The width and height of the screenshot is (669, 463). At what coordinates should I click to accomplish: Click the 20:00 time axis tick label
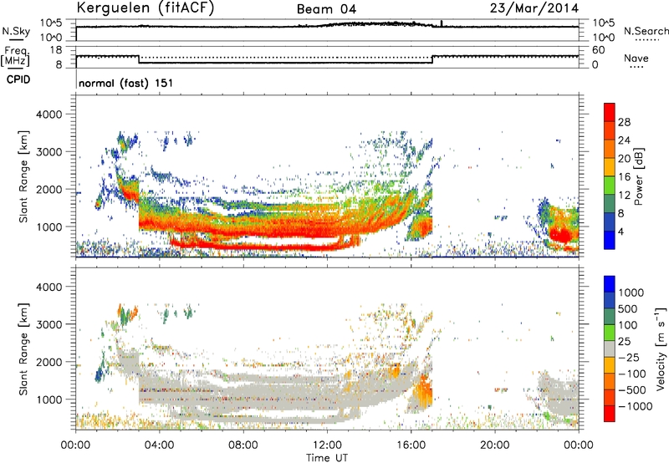tap(494, 445)
